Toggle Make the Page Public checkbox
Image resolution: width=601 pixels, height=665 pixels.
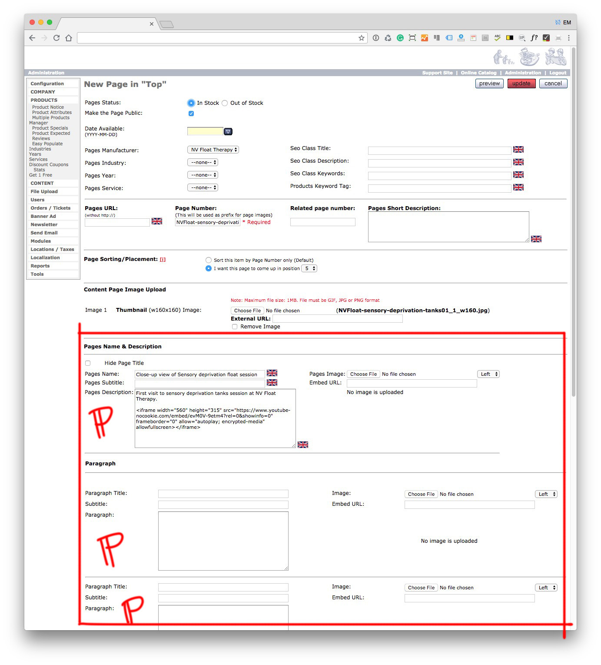click(191, 114)
